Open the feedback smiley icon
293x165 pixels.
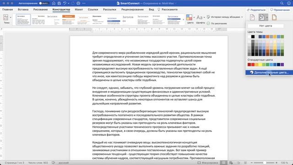pos(289,3)
